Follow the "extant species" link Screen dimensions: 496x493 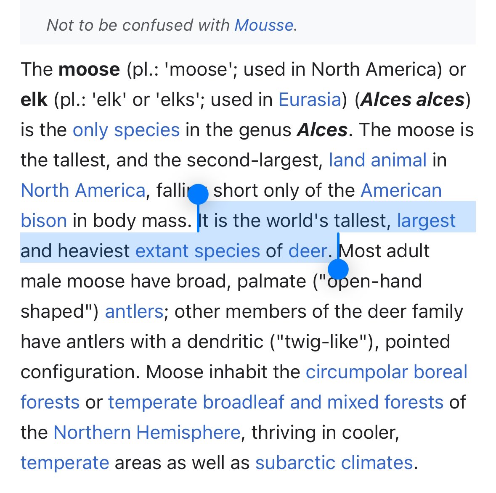198,251
